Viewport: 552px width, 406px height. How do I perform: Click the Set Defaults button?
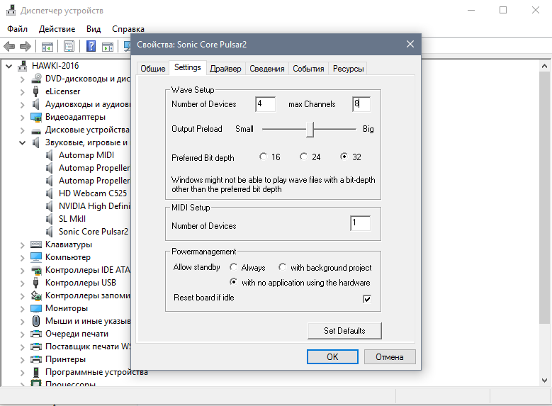click(344, 331)
